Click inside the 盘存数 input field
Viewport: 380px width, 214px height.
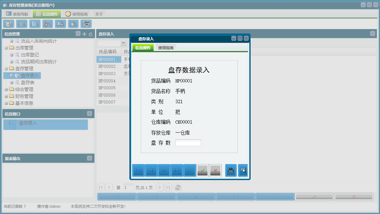[x=188, y=142]
